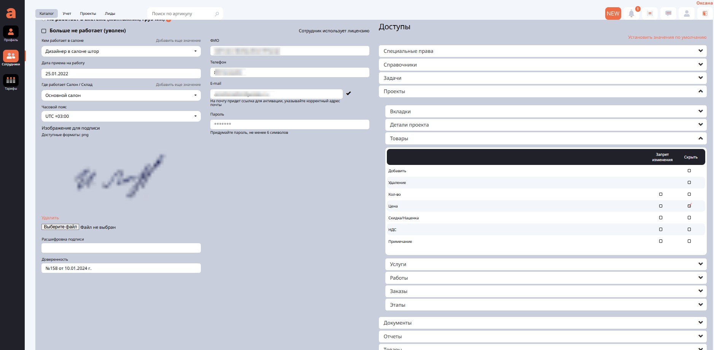Viewport: 714px width, 350px height.
Task: Open Профиль in the left sidebar
Action: 11,34
